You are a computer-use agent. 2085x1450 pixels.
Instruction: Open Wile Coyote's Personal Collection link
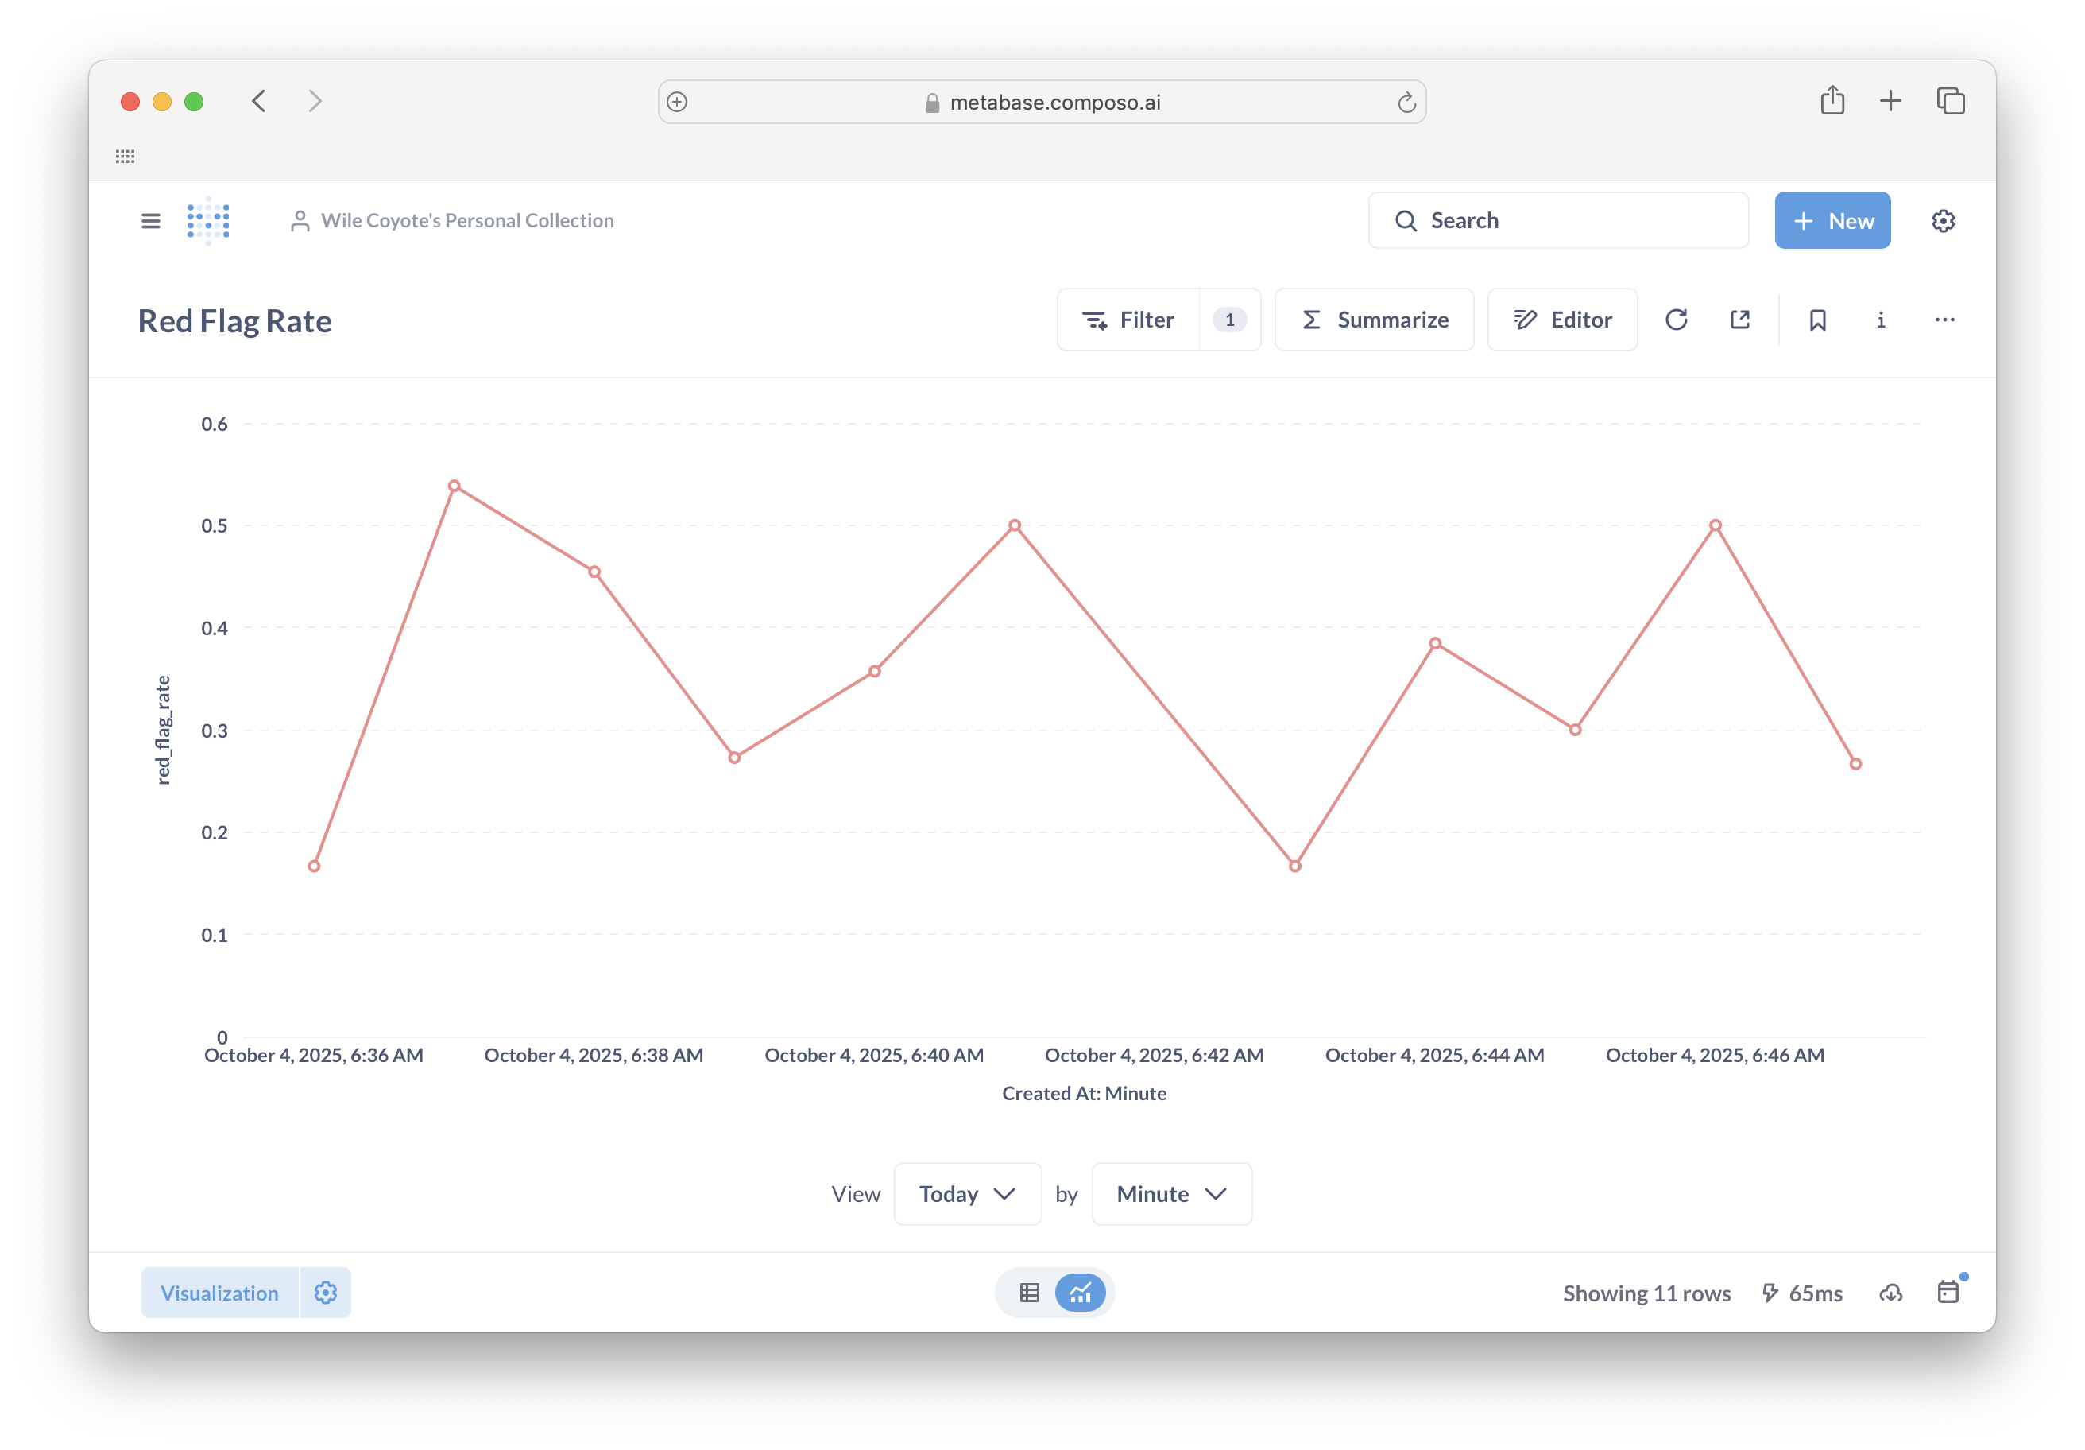(x=466, y=221)
